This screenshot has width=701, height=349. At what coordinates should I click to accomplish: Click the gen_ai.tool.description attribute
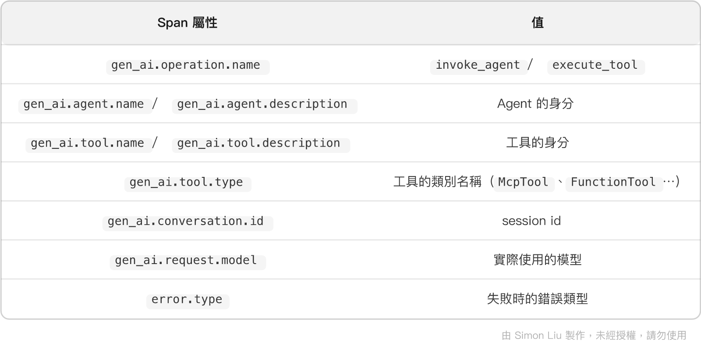(261, 143)
